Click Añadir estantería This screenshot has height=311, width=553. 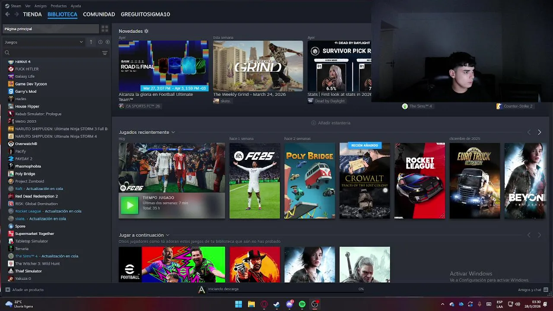[x=331, y=123]
